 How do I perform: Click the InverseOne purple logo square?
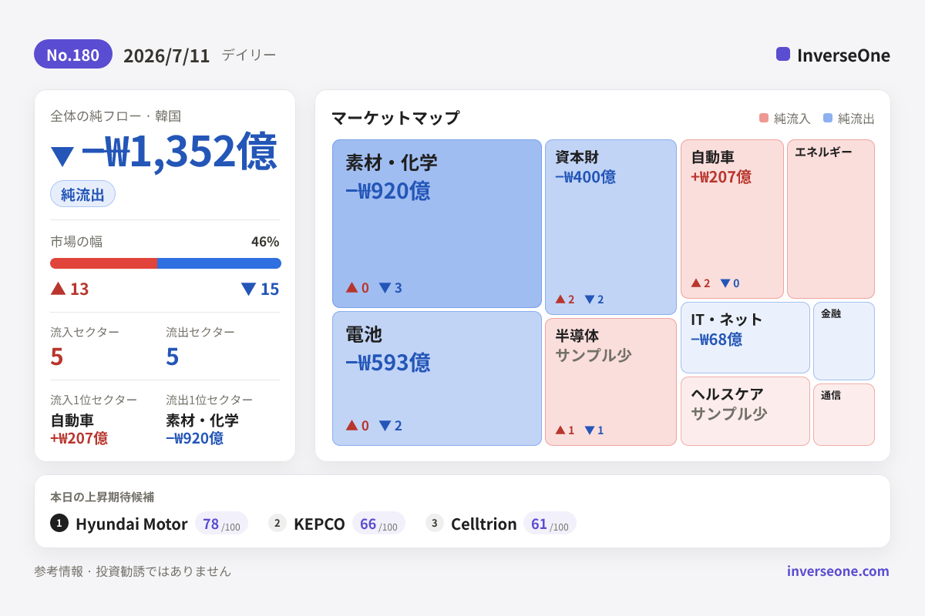[783, 54]
